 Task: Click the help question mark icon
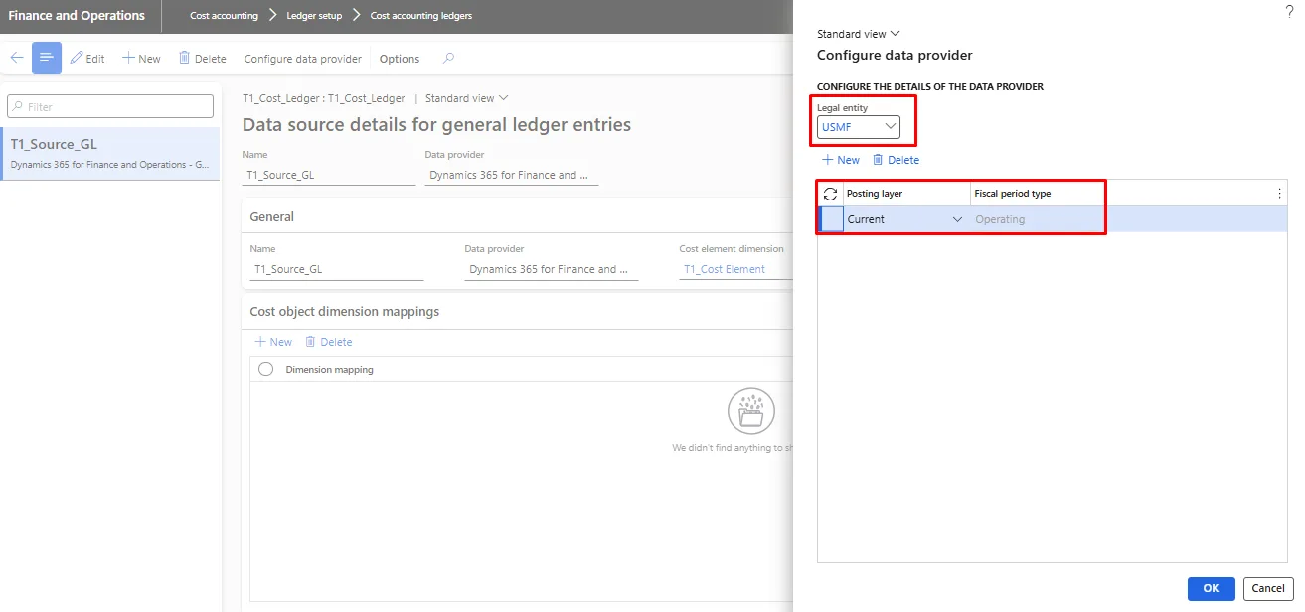1289,10
